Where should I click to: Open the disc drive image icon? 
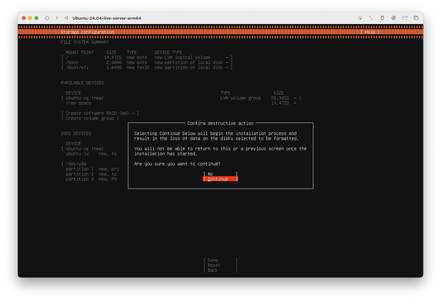pyautogui.click(x=393, y=18)
